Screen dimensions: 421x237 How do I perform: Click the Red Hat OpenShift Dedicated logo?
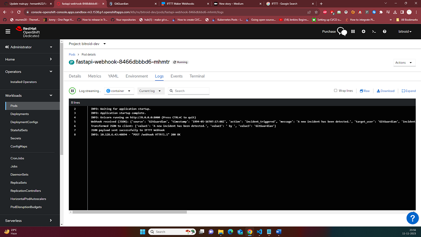[30, 31]
